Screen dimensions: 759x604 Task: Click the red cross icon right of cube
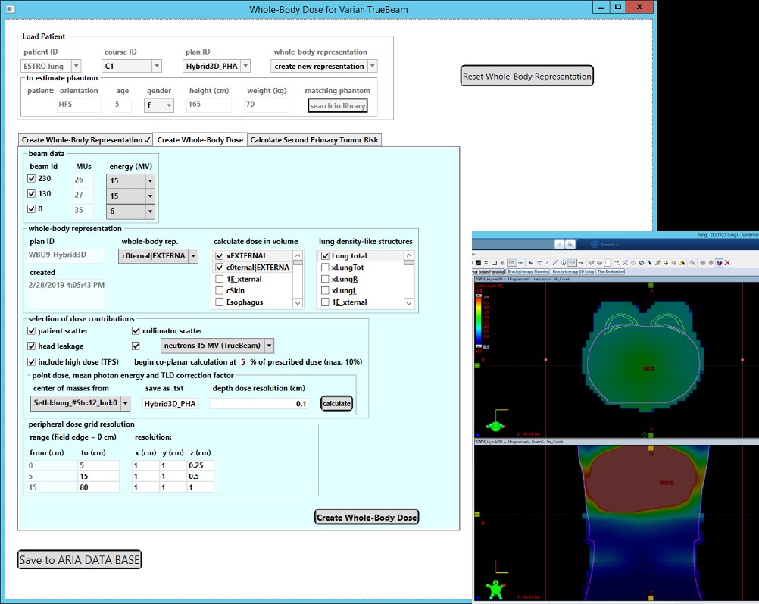728,263
